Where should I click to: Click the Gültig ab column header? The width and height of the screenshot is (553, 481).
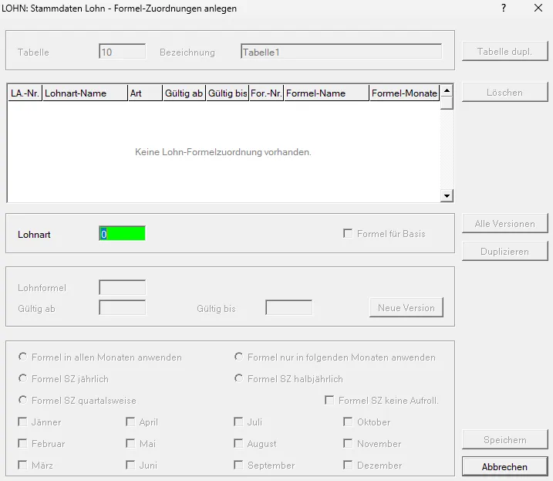pyautogui.click(x=184, y=93)
